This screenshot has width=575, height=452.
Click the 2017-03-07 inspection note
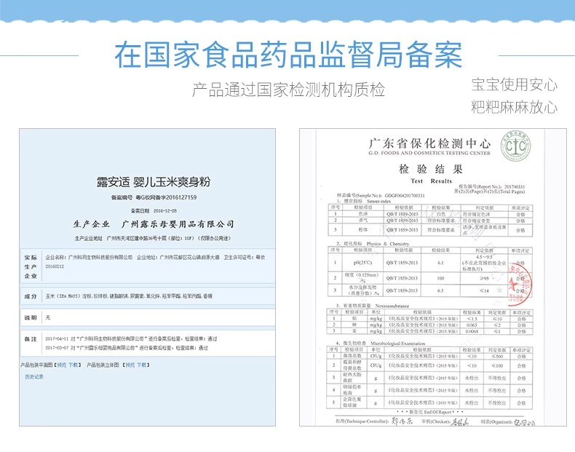(x=127, y=347)
